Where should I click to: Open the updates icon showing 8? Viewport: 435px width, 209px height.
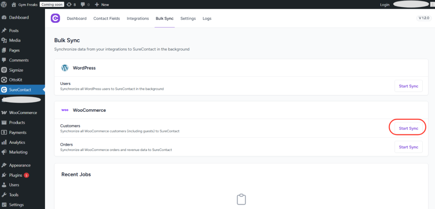(x=69, y=5)
